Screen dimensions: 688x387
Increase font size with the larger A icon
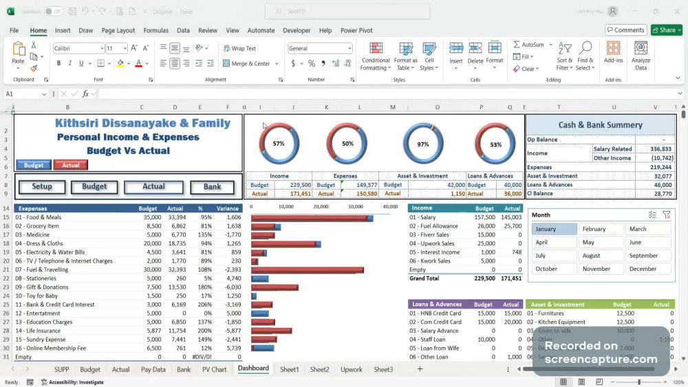[134, 48]
